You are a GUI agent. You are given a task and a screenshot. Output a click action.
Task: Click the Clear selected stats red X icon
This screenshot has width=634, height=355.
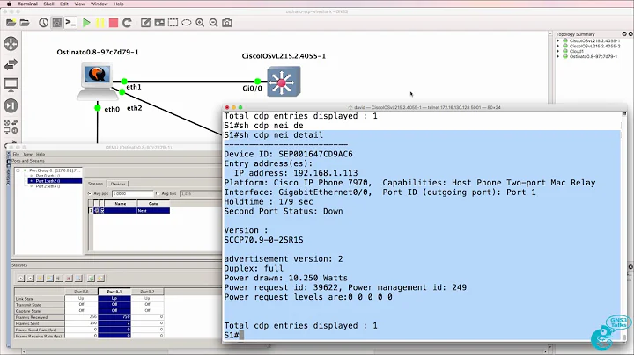click(x=69, y=279)
